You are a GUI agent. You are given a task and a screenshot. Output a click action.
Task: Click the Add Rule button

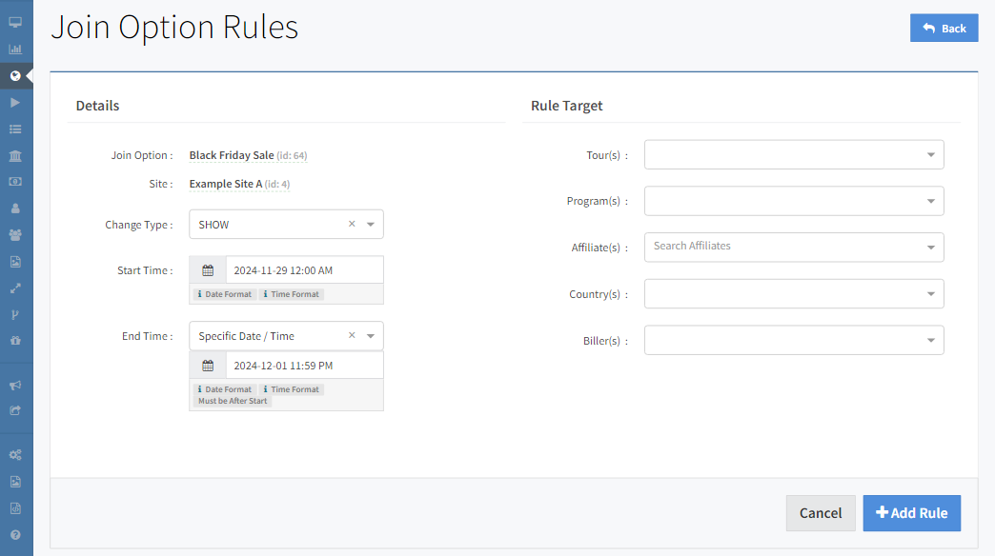click(x=911, y=513)
